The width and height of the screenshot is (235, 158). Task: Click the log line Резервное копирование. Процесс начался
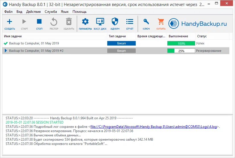[69, 131]
